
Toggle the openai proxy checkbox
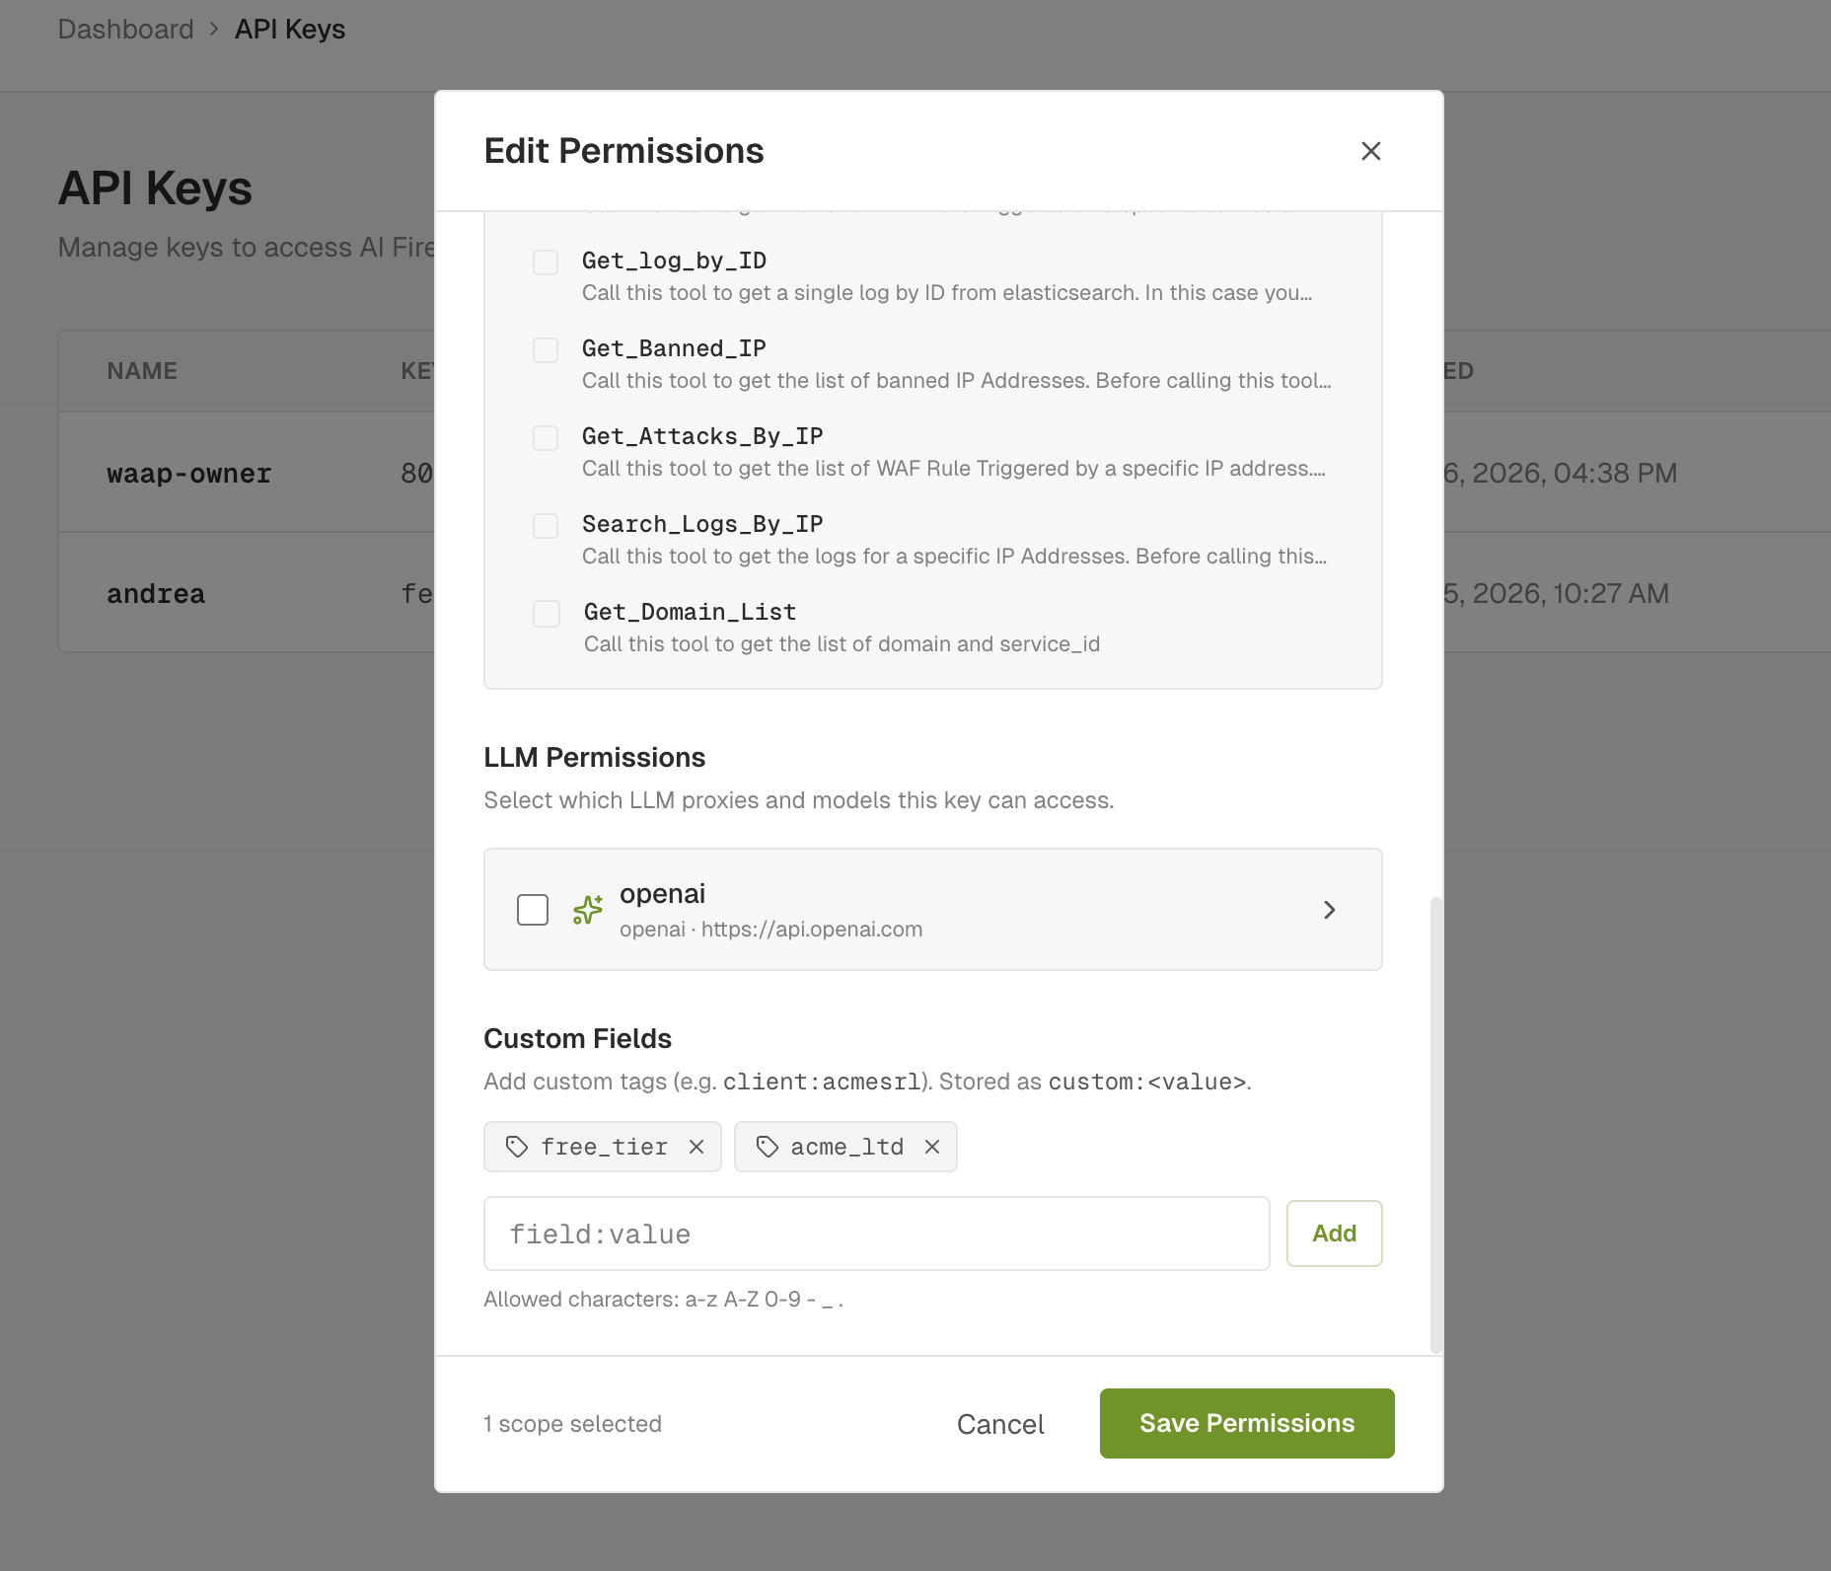533,909
